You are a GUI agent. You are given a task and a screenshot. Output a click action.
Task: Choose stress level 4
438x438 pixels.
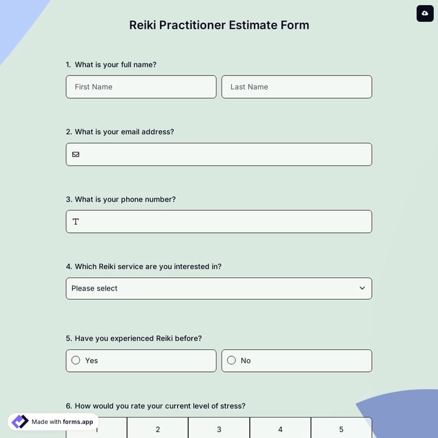click(280, 429)
